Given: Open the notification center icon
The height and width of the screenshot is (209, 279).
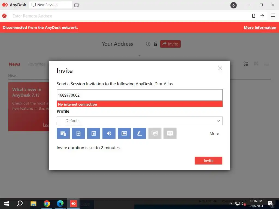Looking at the screenshot, I should [270, 204].
